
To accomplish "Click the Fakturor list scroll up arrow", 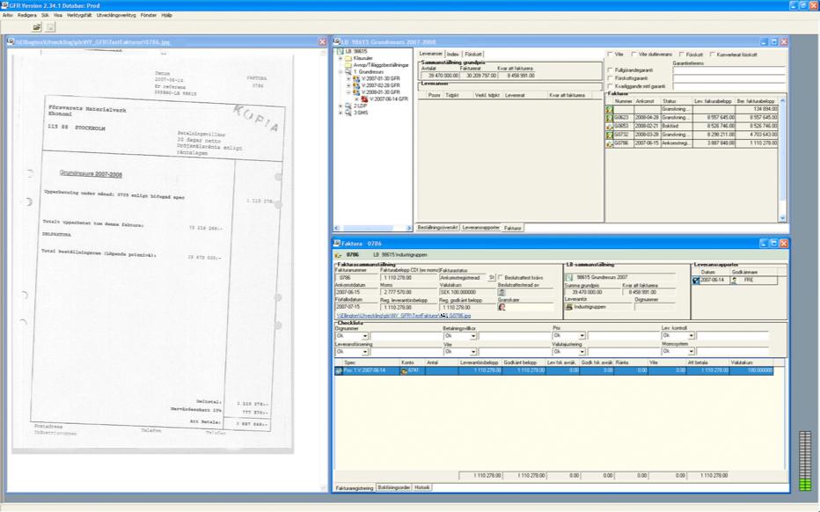I will pyautogui.click(x=782, y=100).
